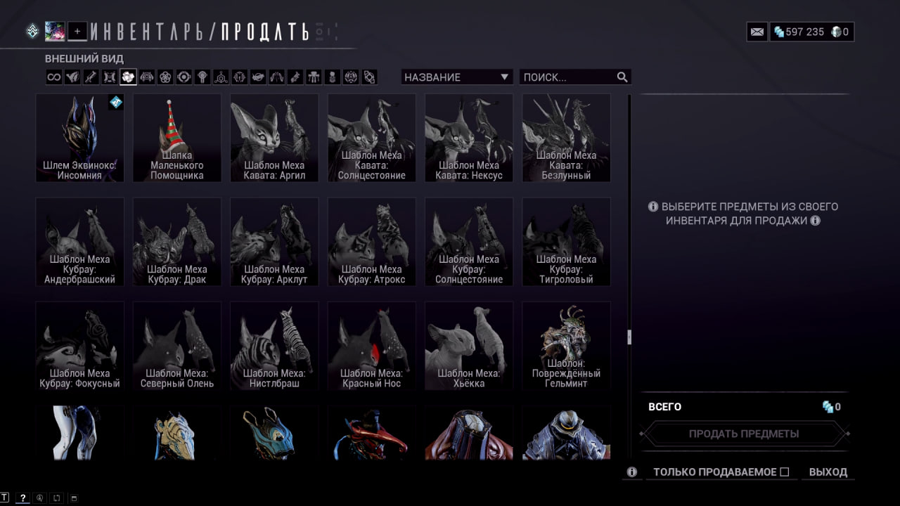Toggle the T icon in bottom-left corner
This screenshot has height=506, width=900.
(5, 498)
